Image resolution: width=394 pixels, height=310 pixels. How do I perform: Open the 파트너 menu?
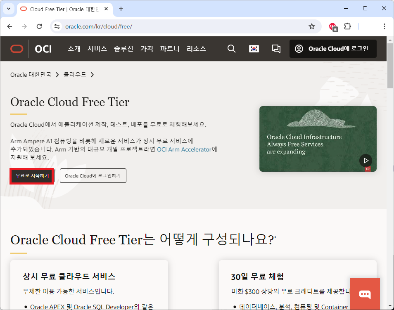pyautogui.click(x=170, y=49)
